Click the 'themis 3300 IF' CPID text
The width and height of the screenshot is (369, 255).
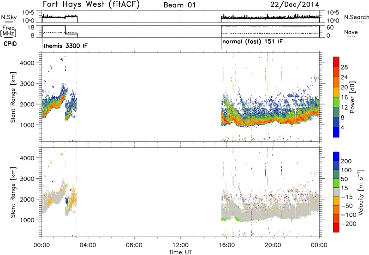pyautogui.click(x=65, y=46)
